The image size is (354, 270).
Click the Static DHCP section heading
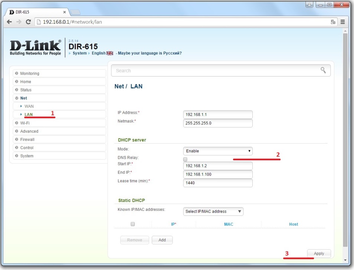[132, 200]
